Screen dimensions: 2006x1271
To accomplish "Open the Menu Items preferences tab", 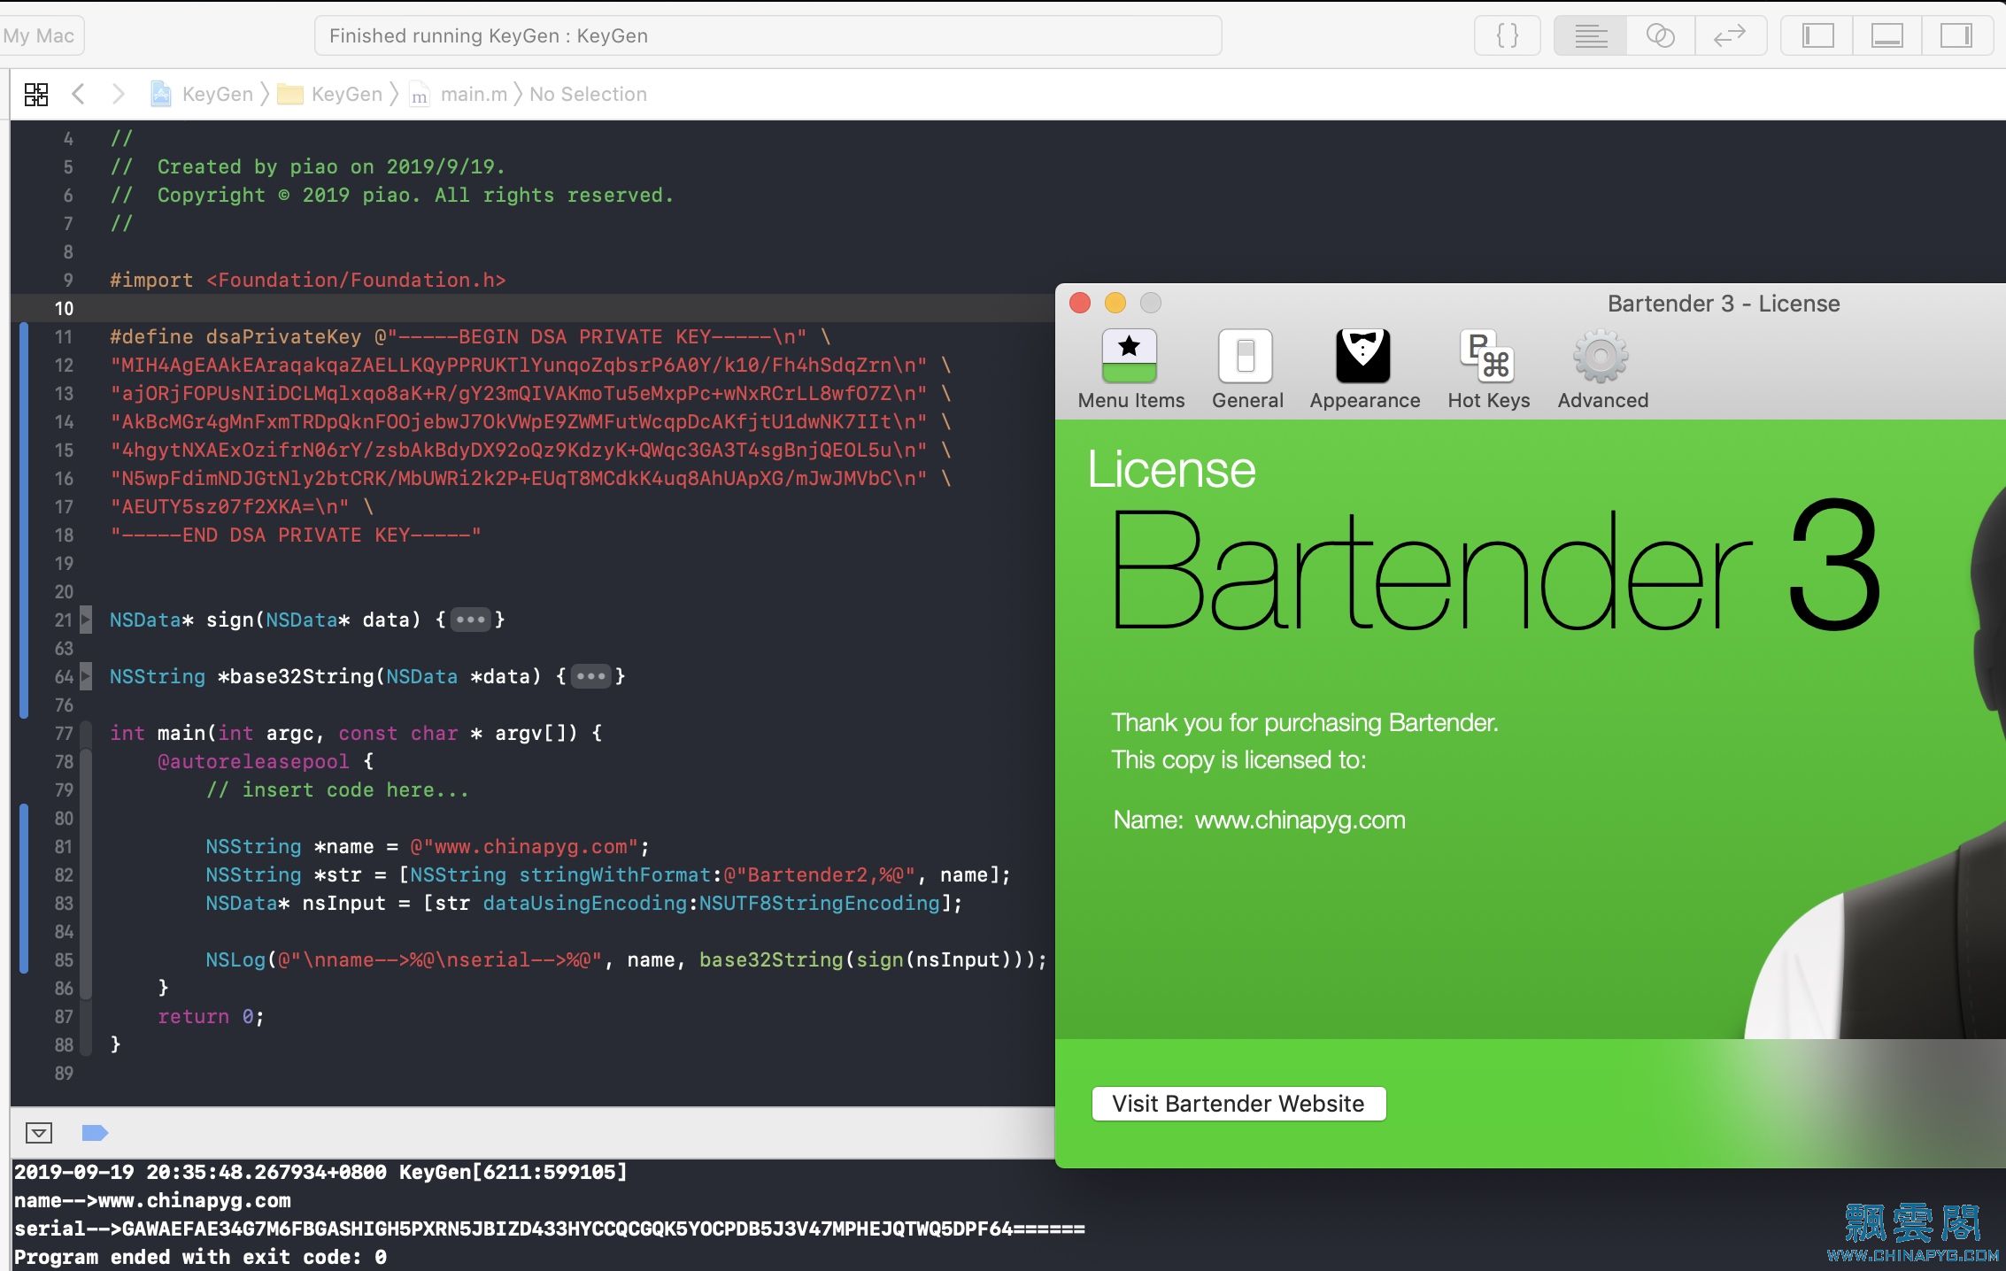I will (1130, 370).
